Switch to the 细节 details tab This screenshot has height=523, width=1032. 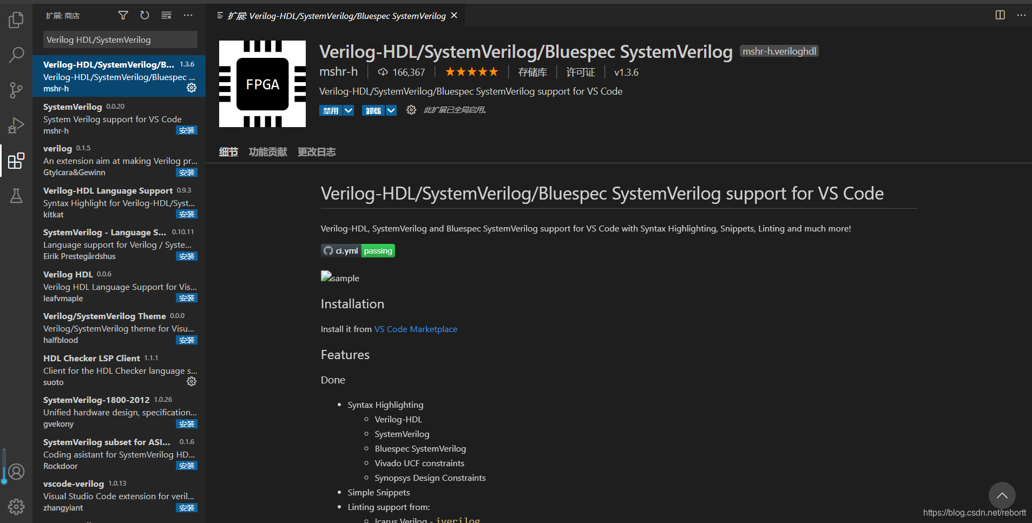228,152
